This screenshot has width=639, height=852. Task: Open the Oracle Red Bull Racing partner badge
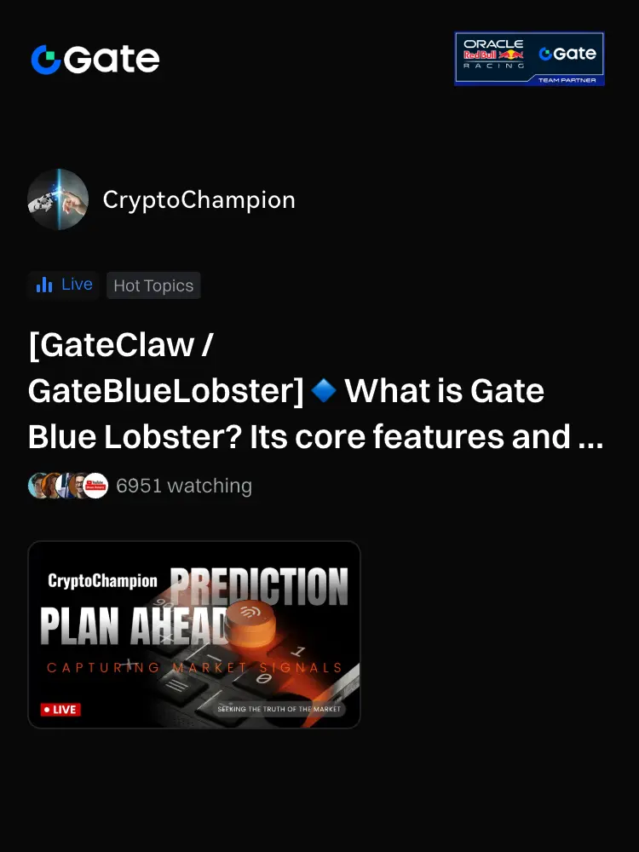point(529,59)
